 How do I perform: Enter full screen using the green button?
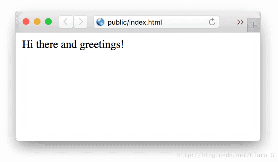pyautogui.click(x=48, y=22)
